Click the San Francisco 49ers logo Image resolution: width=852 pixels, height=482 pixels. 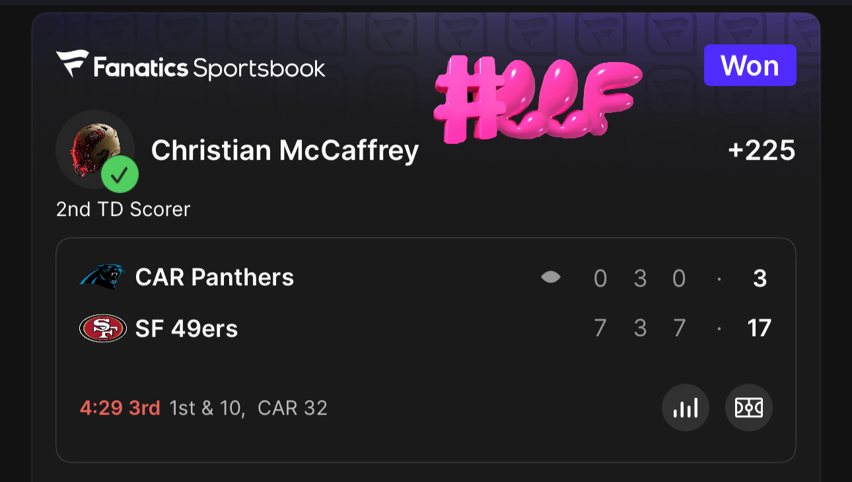pyautogui.click(x=102, y=328)
